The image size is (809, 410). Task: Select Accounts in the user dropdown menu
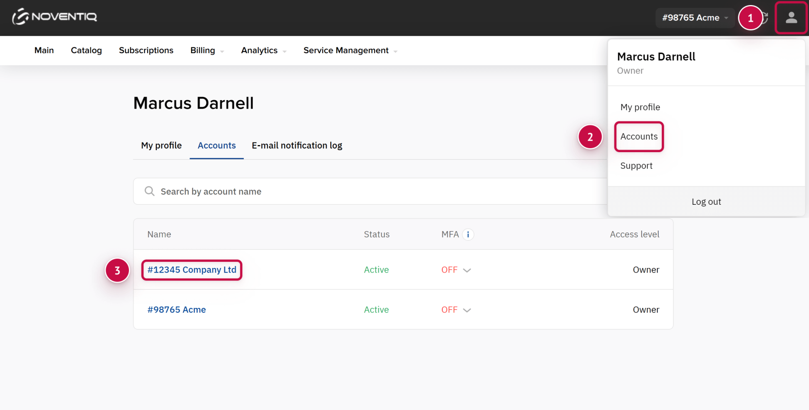coord(639,136)
